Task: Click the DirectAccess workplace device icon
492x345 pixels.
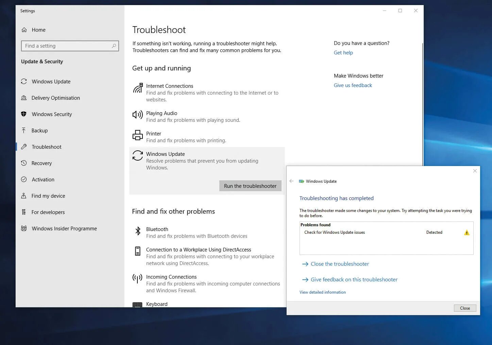Action: [x=138, y=251]
